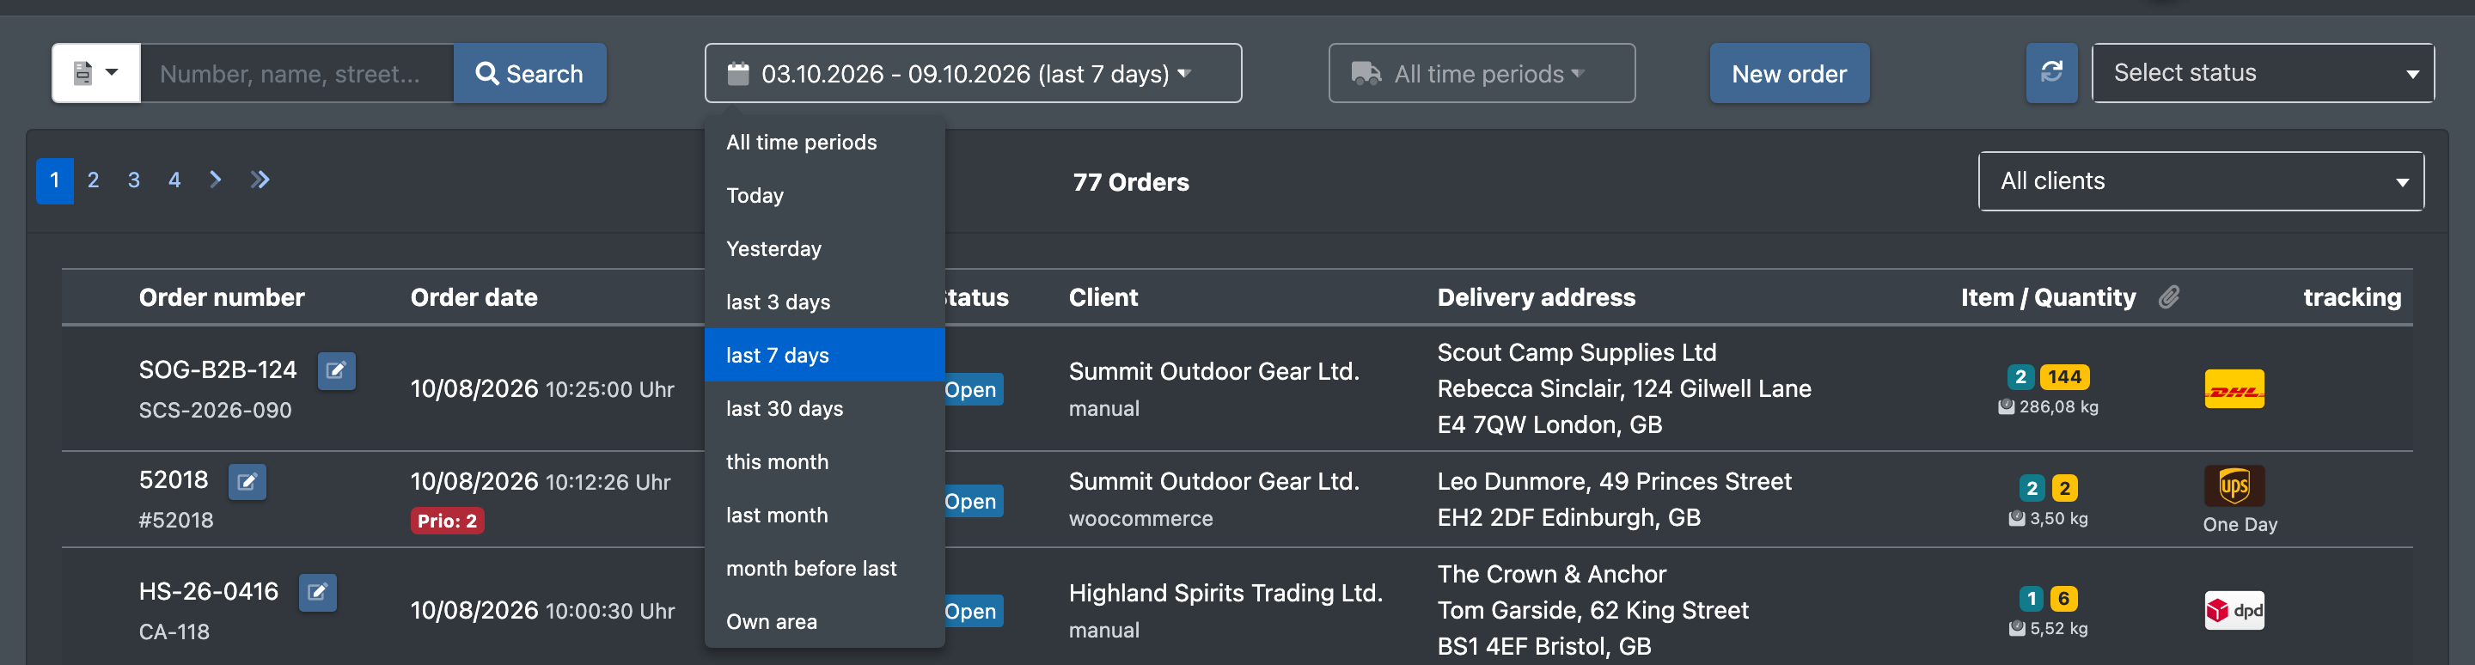Screen dimensions: 2475x665
Task: Pick this month from the date menu
Action: pyautogui.click(x=824, y=461)
